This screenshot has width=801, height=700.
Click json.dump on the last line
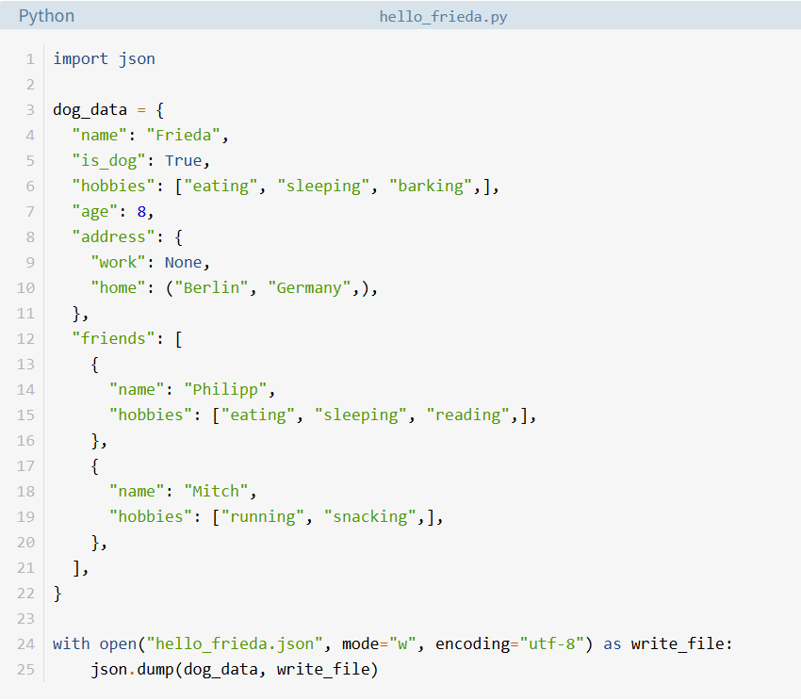coord(132,669)
